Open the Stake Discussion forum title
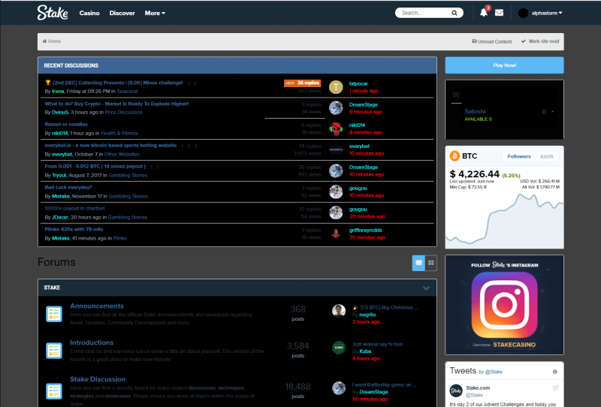601x407 pixels. pos(98,379)
